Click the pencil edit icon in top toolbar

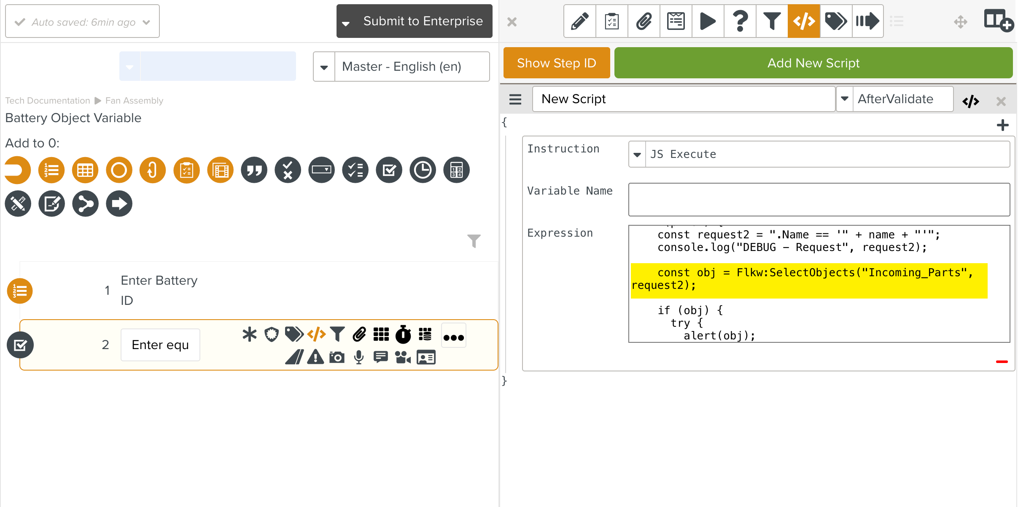pos(580,21)
